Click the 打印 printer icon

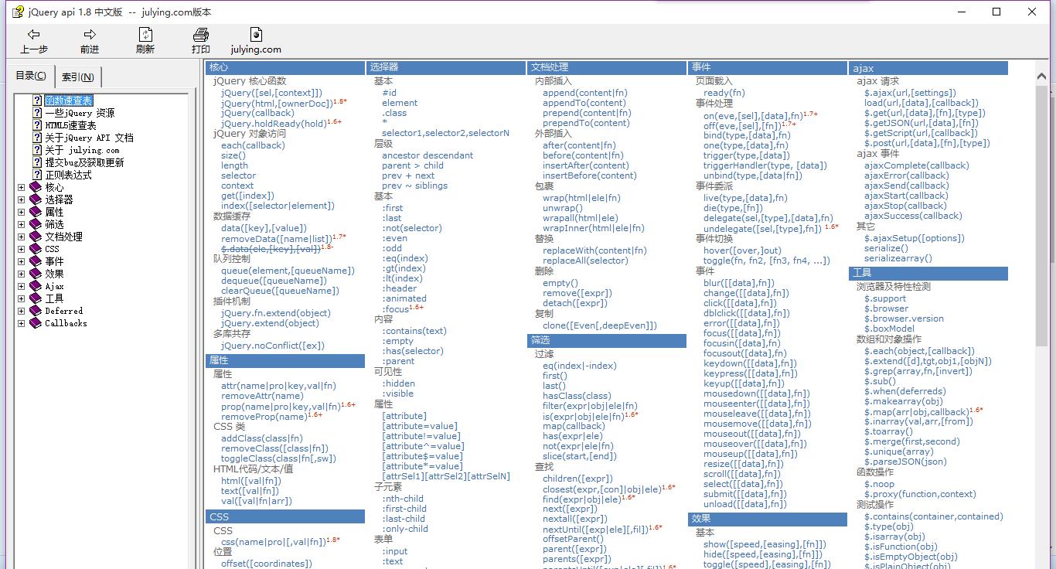pyautogui.click(x=201, y=35)
